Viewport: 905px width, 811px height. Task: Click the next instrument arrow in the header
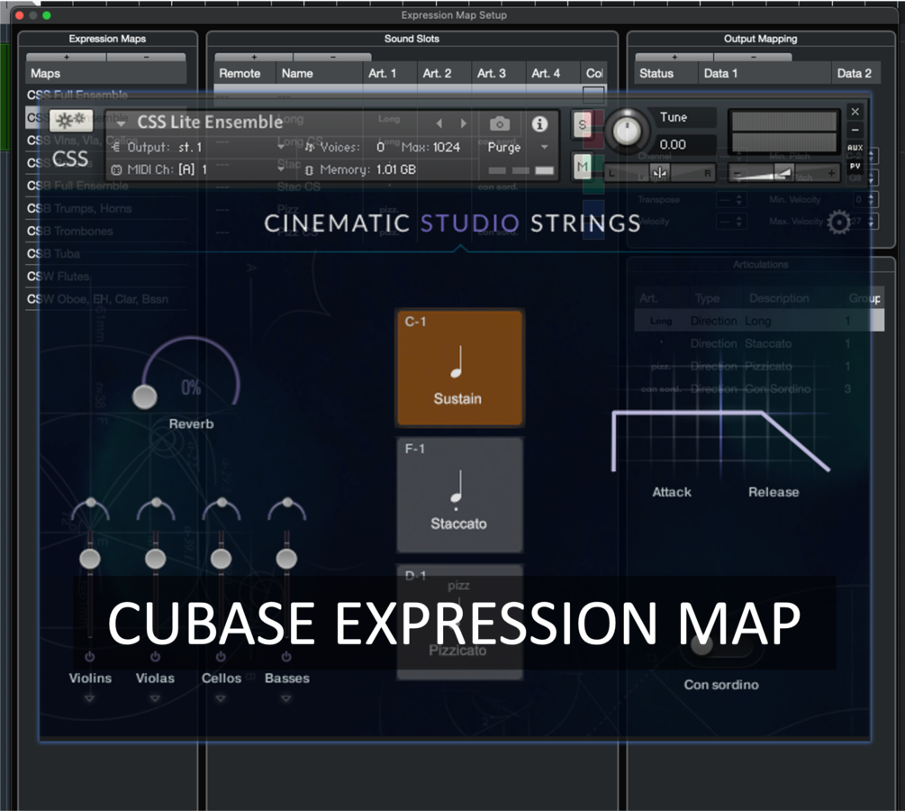coord(463,123)
